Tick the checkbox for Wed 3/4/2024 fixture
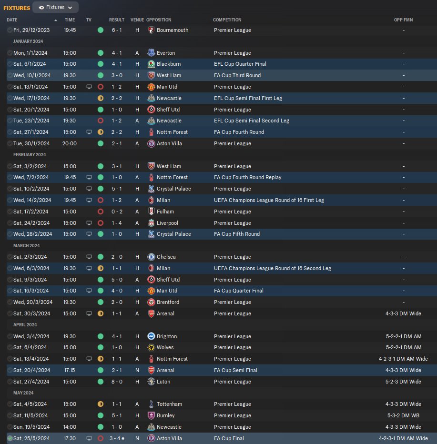437x444 pixels. coord(10,336)
